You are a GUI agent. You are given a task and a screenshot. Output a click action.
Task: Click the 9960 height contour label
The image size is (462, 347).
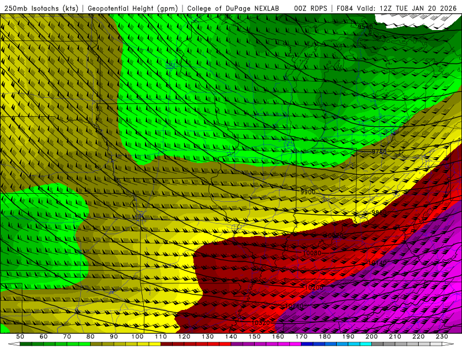pos(379,213)
